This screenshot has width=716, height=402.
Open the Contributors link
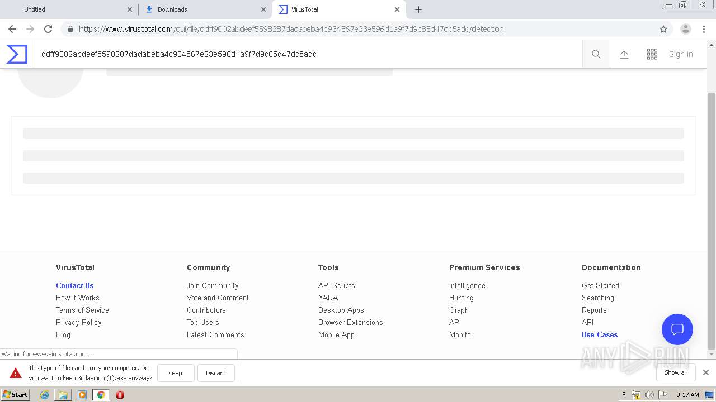(206, 310)
